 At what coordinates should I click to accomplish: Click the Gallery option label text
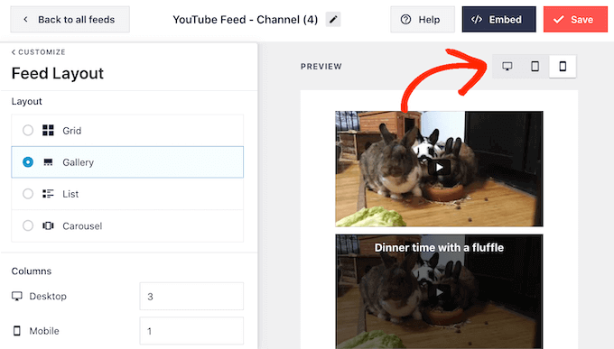(x=79, y=162)
